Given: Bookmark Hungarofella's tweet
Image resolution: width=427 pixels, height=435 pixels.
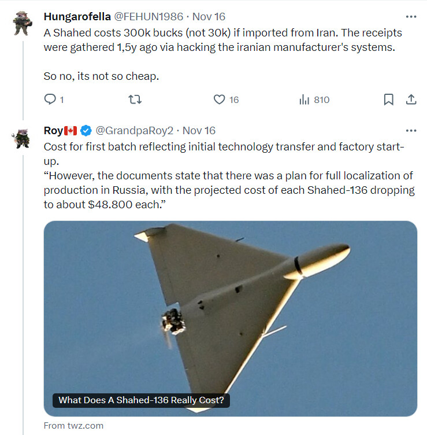Looking at the screenshot, I should point(388,99).
